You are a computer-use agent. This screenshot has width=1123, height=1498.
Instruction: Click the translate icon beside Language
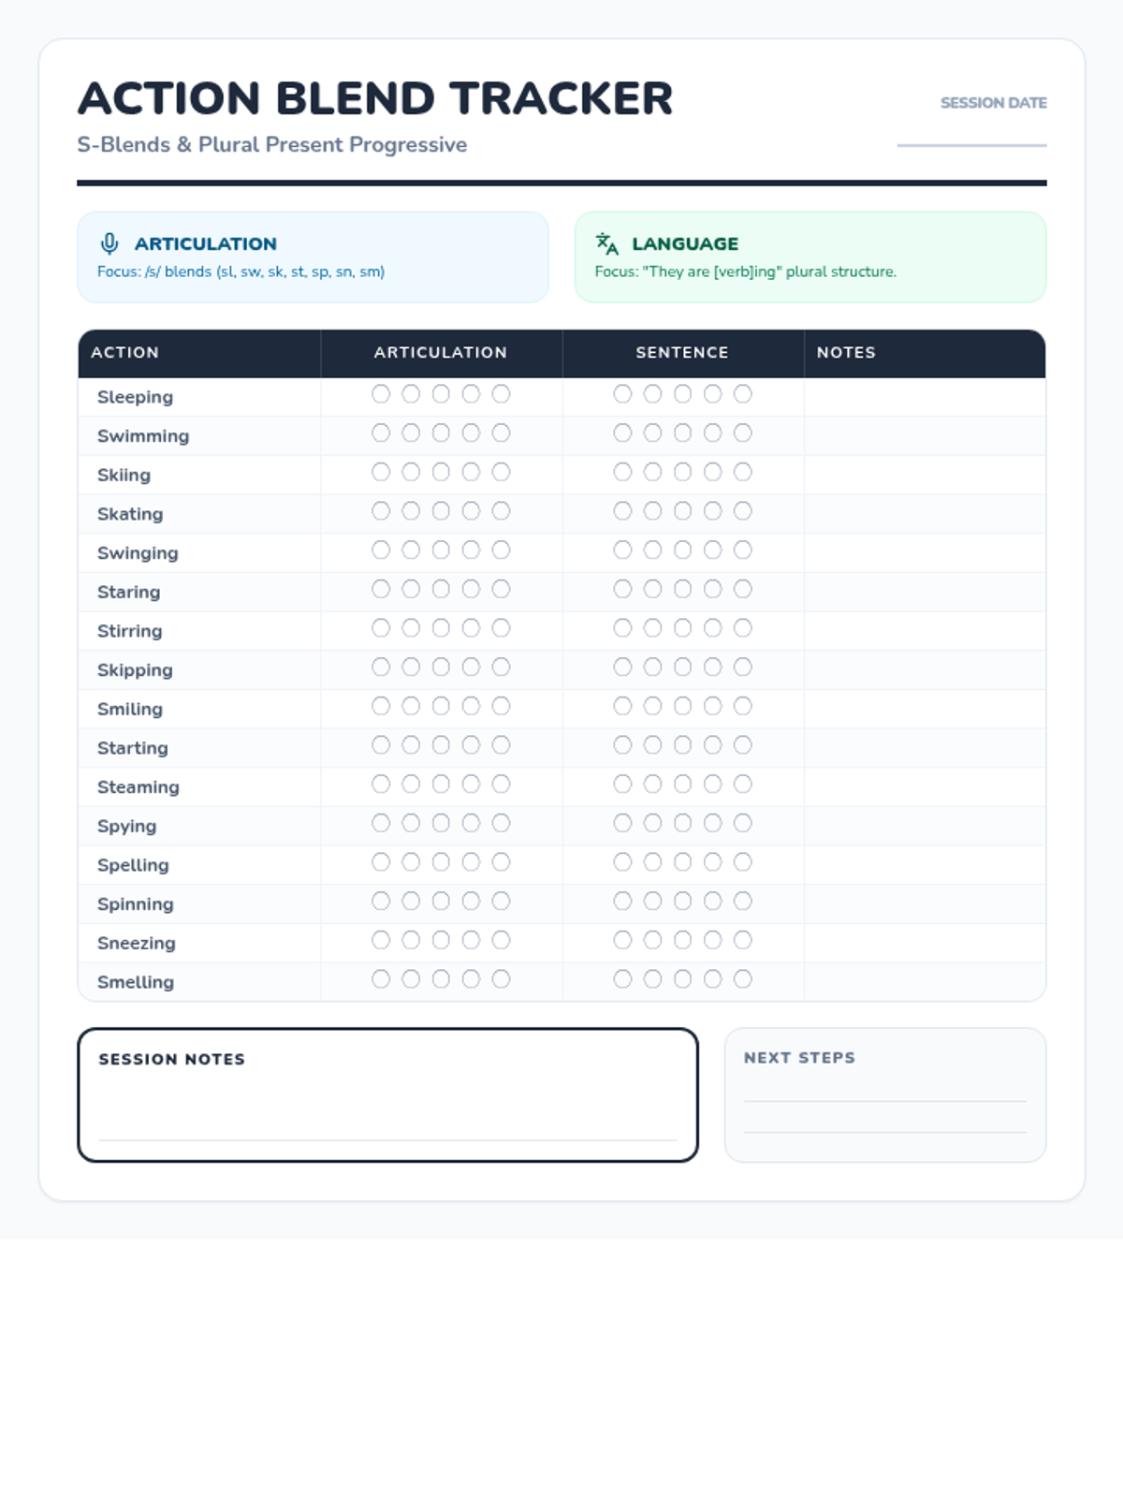click(x=606, y=243)
